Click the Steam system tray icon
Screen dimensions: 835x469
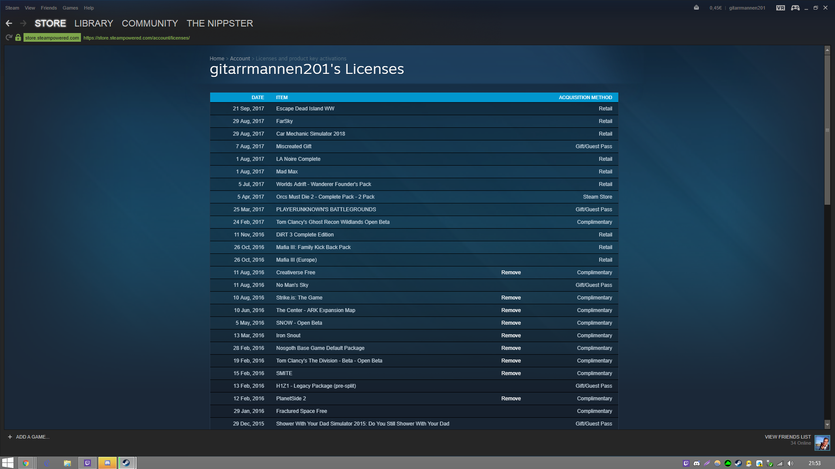(x=738, y=463)
